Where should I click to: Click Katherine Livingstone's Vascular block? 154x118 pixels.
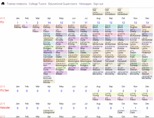click(x=49, y=112)
